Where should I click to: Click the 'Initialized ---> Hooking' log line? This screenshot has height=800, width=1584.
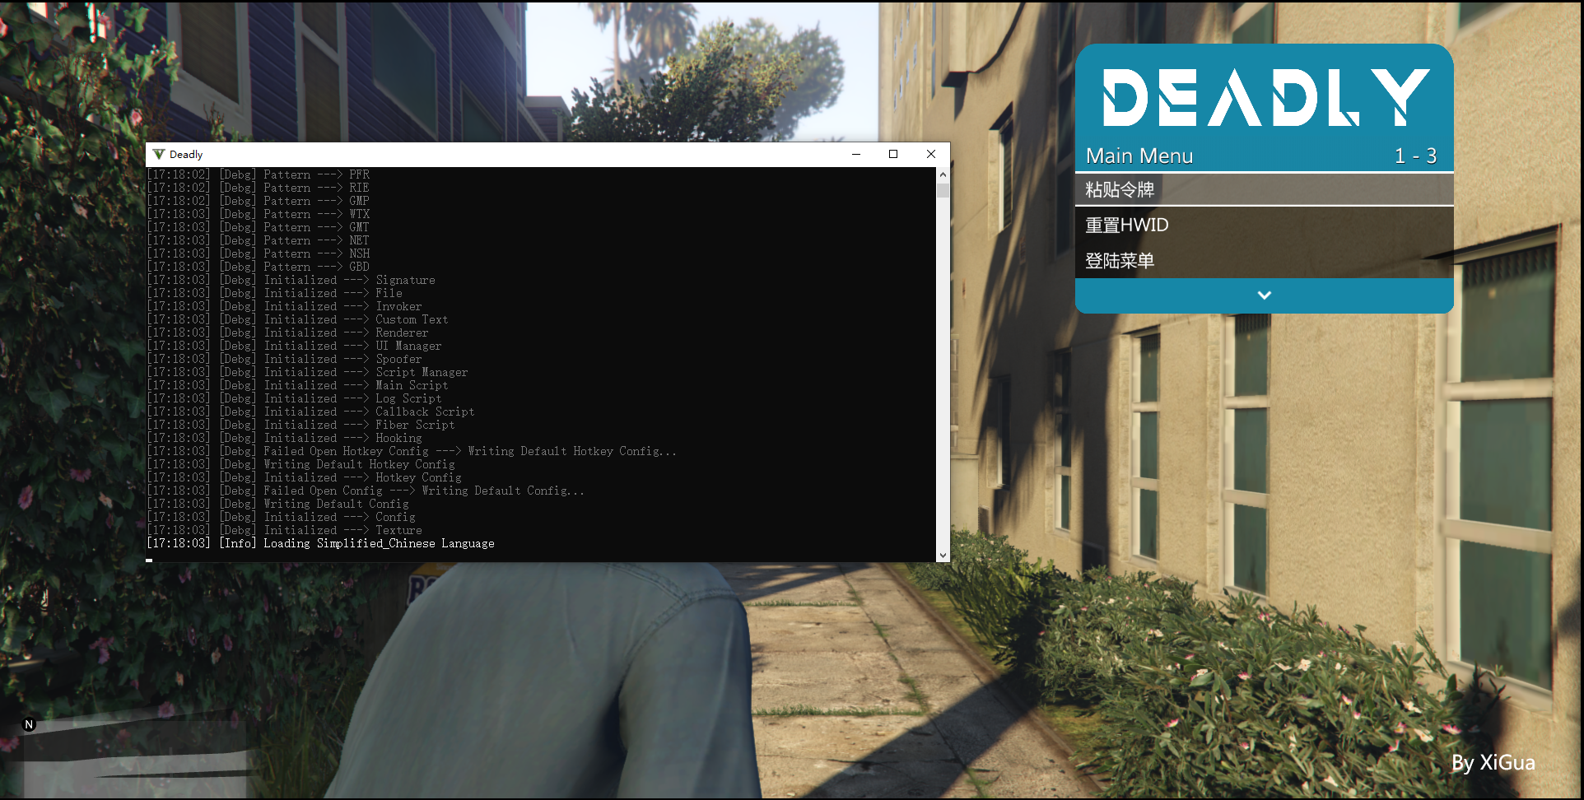[285, 438]
